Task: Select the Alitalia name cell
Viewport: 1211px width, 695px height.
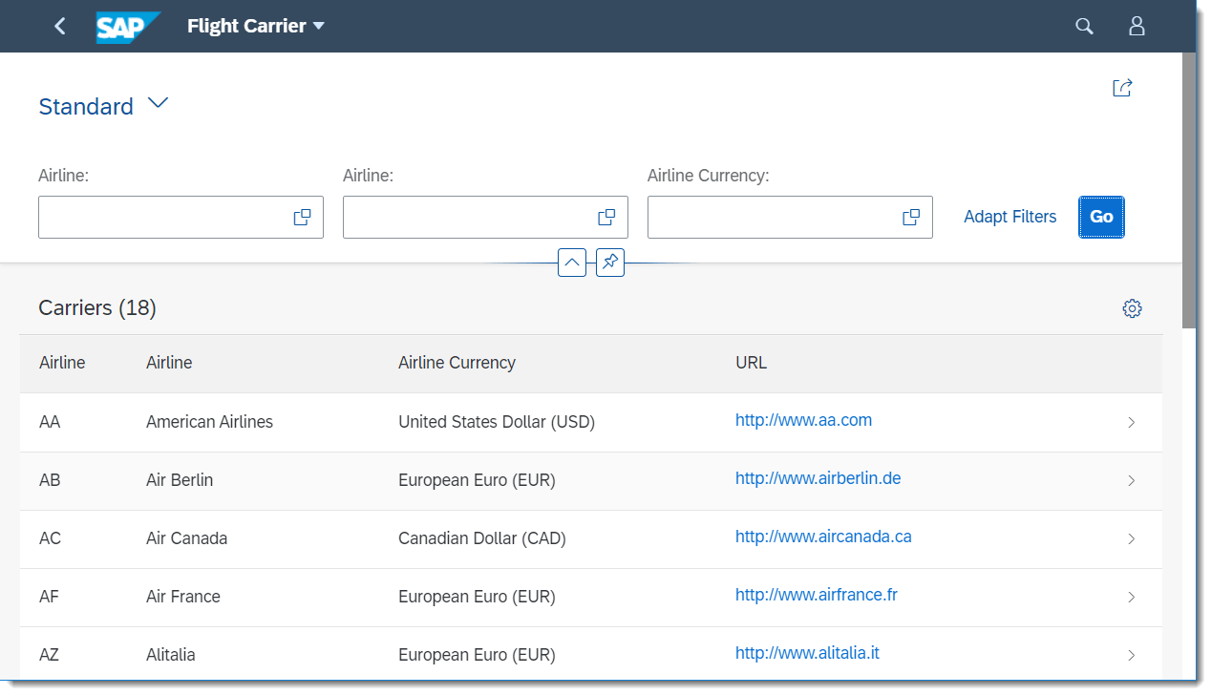Action: point(170,655)
